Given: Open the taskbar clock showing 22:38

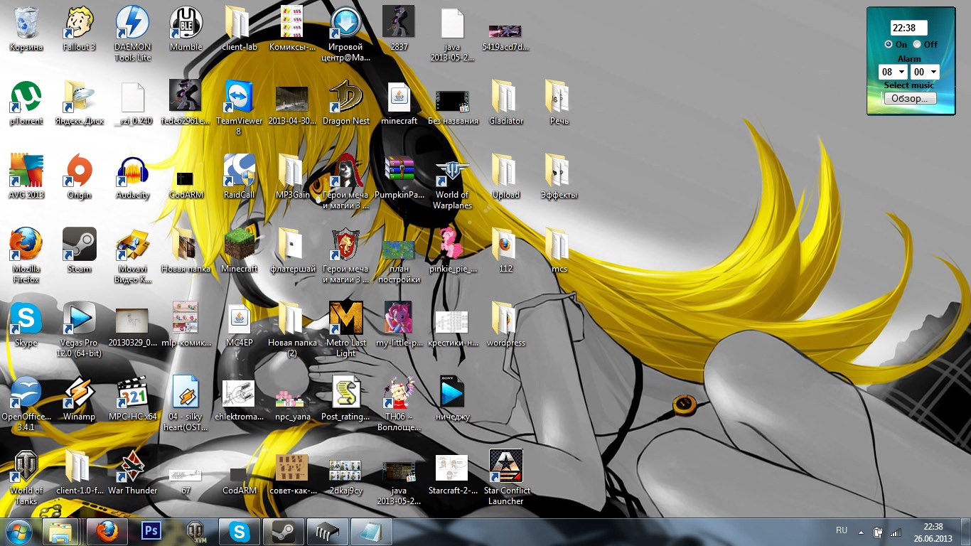Looking at the screenshot, I should (x=933, y=532).
